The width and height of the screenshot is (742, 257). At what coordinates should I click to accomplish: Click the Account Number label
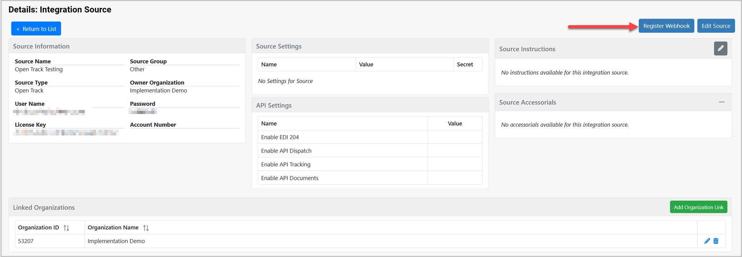(x=153, y=125)
